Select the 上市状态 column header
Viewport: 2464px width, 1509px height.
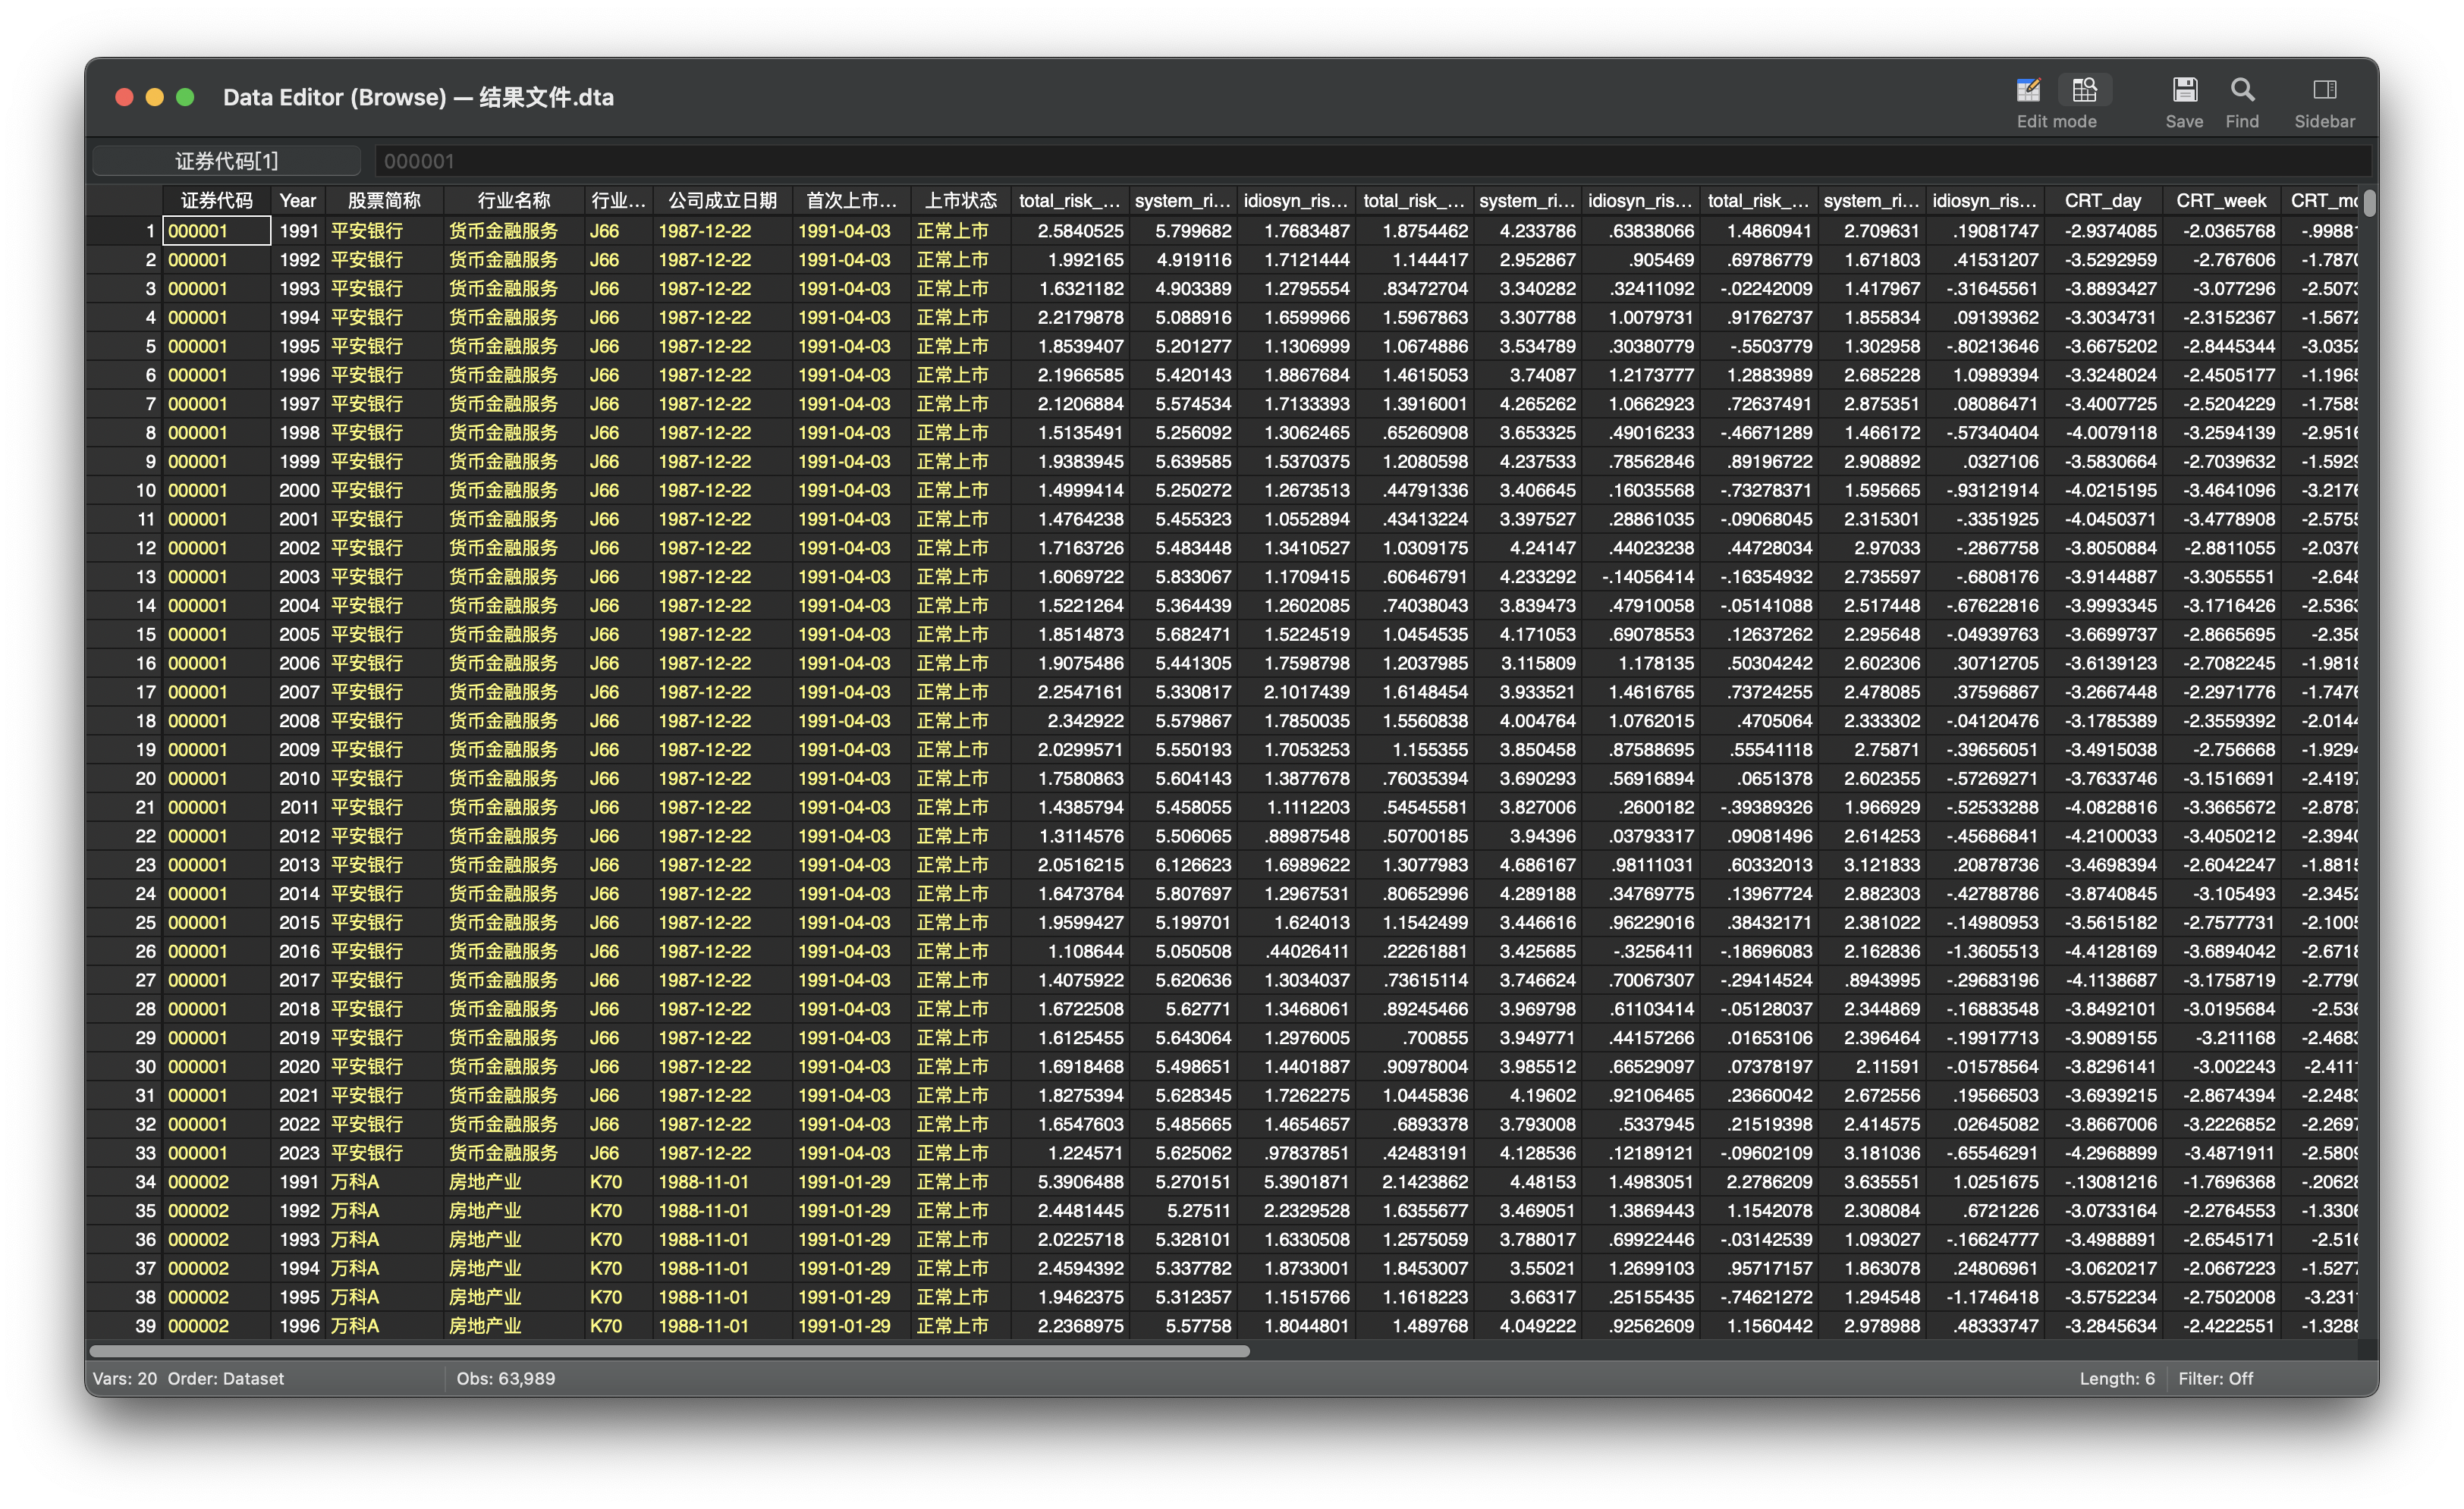coord(959,201)
